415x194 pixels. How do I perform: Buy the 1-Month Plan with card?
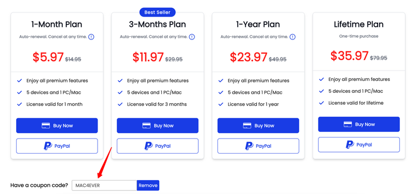tap(57, 126)
